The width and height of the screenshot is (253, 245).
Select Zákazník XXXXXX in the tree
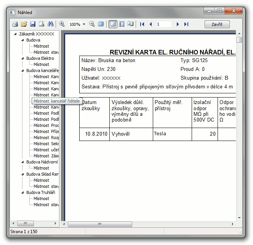tap(37, 34)
